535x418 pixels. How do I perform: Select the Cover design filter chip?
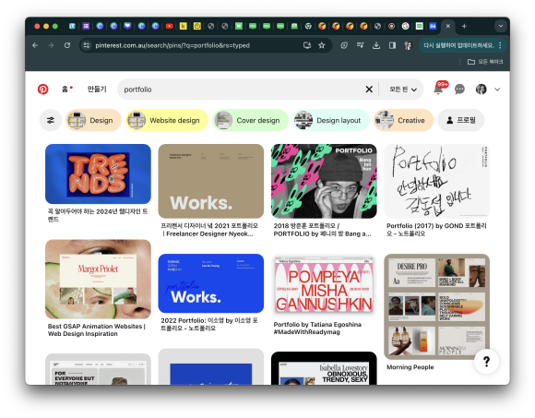point(250,120)
